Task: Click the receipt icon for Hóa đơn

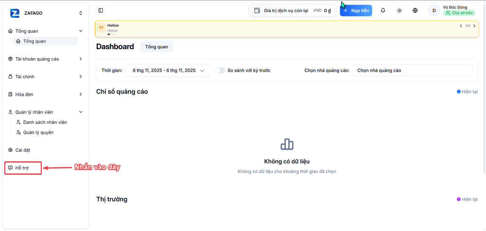Action: [x=10, y=94]
